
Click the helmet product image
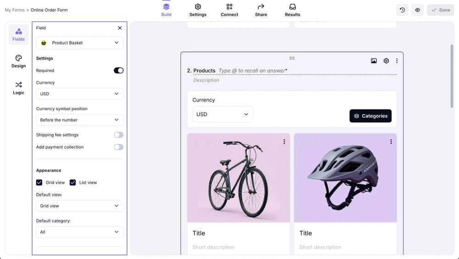click(346, 178)
